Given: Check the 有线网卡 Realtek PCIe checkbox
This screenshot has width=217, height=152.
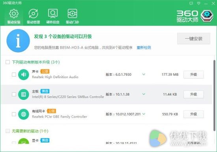Looking at the screenshot, I should point(14,114).
